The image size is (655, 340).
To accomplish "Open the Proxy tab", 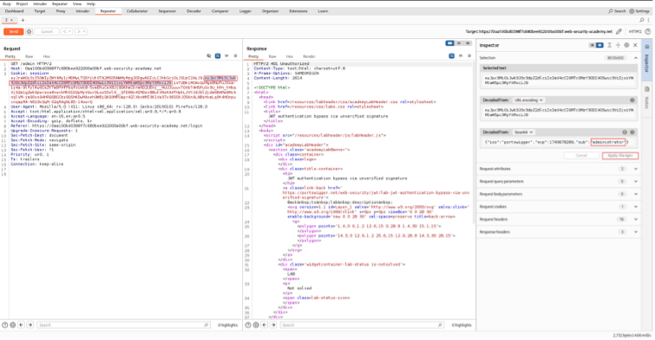I will coord(61,11).
